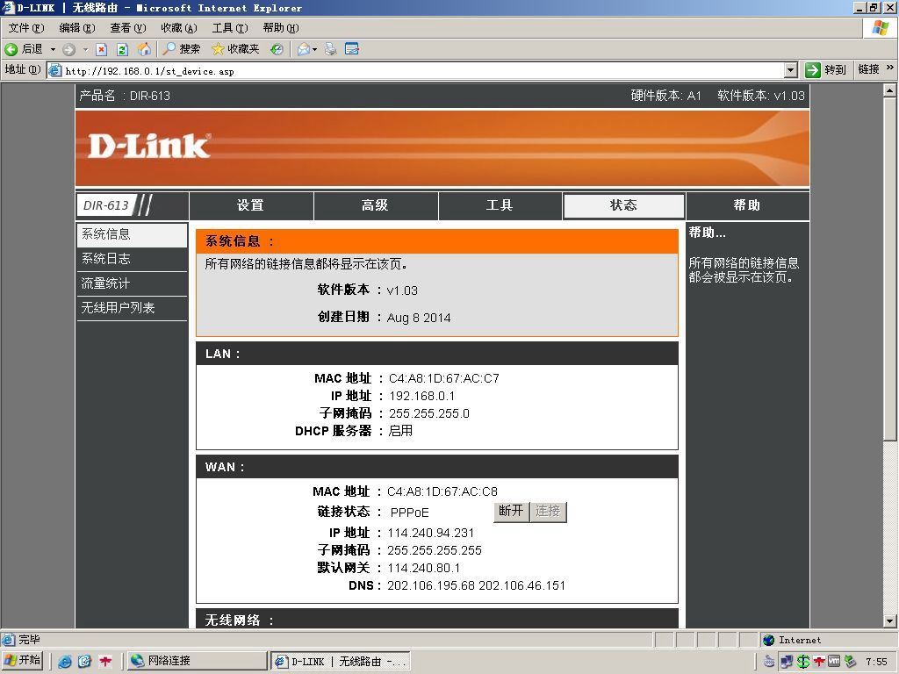The height and width of the screenshot is (674, 899).
Task: Open the address bar URL dropdown
Action: click(791, 70)
